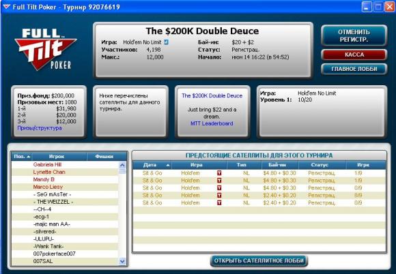
Task: Sort satellites by Дата column header
Action: tap(152, 165)
